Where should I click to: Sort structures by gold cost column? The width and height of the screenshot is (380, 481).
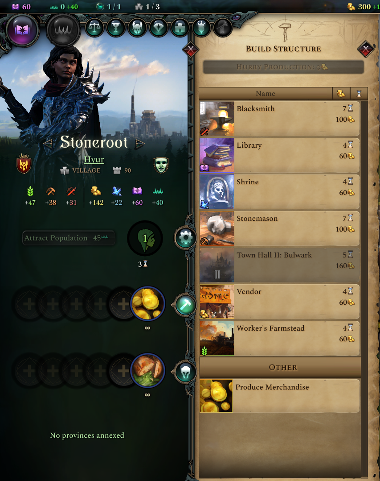[341, 94]
